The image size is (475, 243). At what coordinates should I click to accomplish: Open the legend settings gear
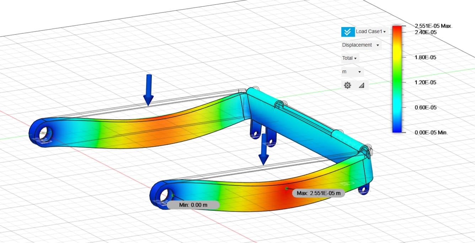pos(347,85)
